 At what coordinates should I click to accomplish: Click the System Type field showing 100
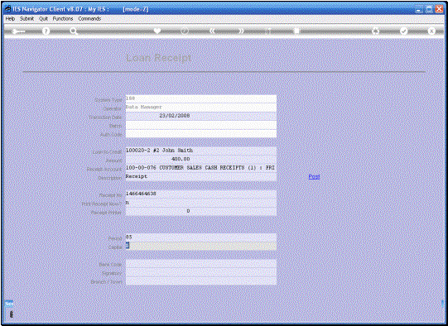pyautogui.click(x=201, y=98)
